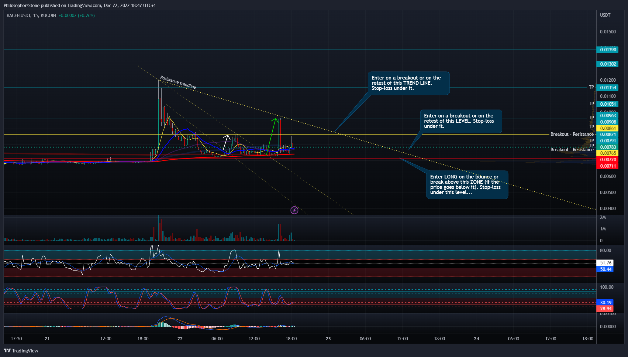This screenshot has width=628, height=357.
Task: Click the 0.01390 price label
Action: 607,50
